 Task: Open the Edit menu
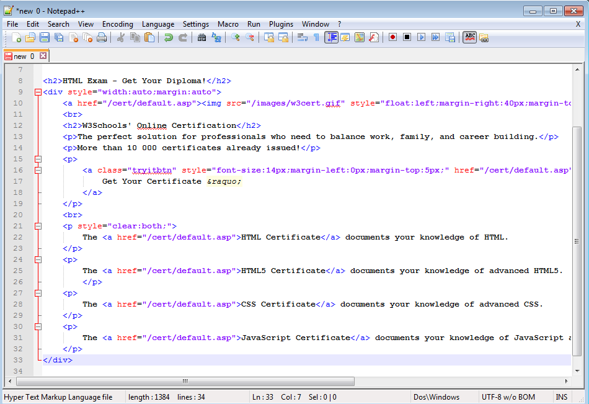[33, 24]
